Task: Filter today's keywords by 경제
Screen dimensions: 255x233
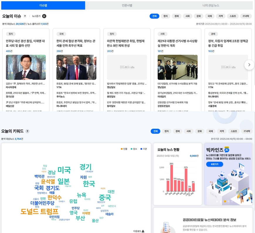Action: point(177,131)
